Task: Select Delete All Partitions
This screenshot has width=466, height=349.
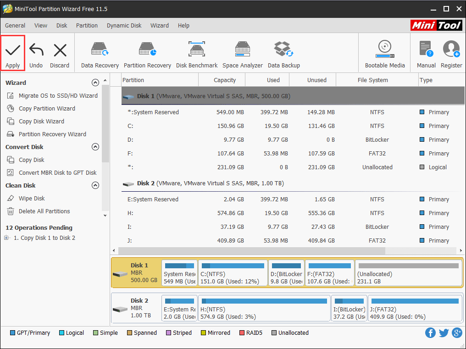Action: click(x=39, y=211)
